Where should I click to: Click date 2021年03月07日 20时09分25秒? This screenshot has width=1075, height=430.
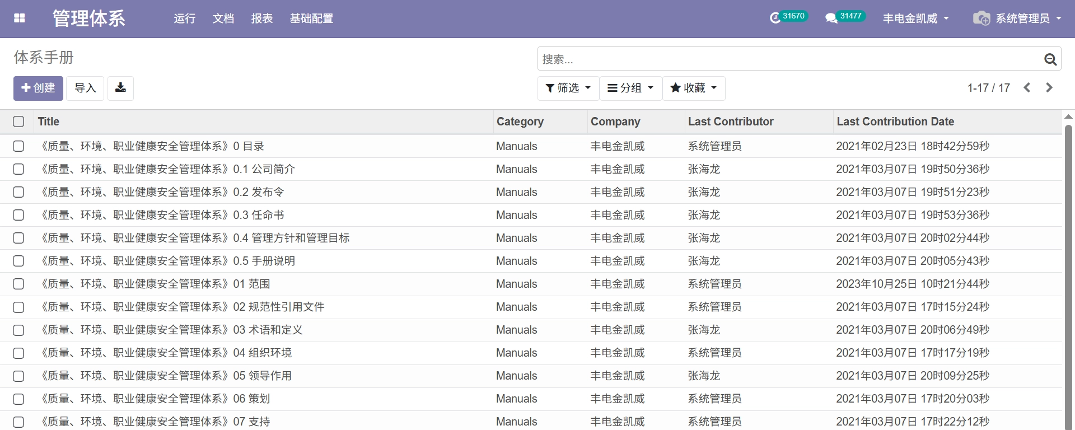(x=913, y=376)
